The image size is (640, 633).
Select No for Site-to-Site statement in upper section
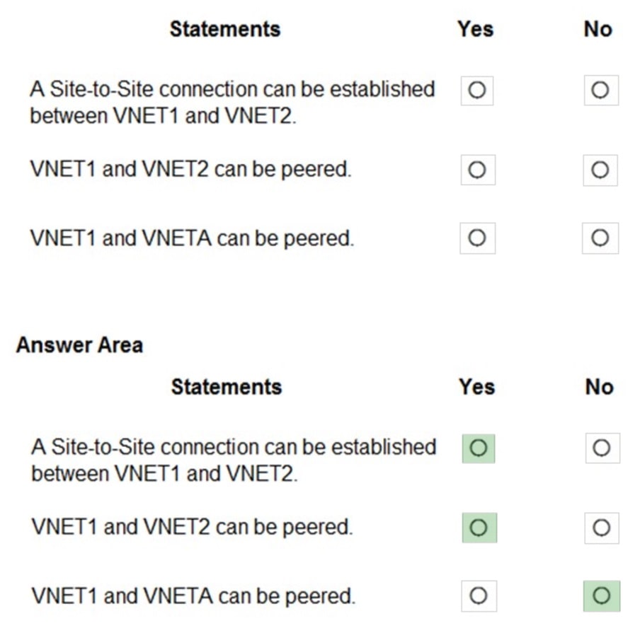pyautogui.click(x=600, y=91)
